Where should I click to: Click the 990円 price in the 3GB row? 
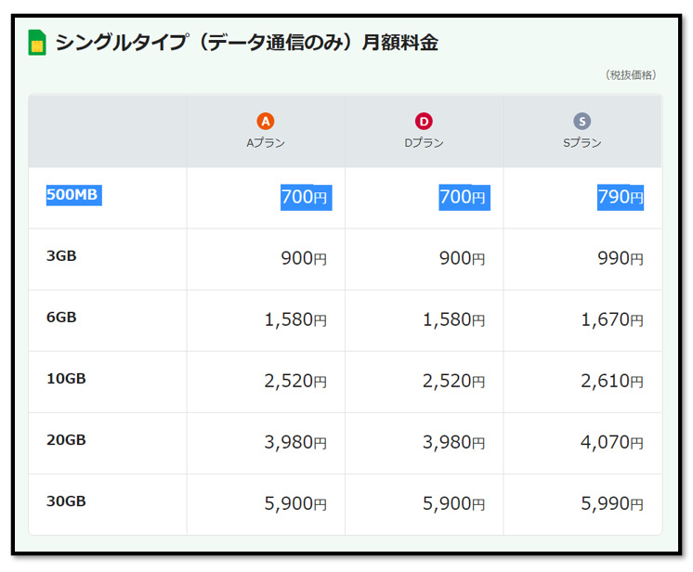pyautogui.click(x=621, y=259)
